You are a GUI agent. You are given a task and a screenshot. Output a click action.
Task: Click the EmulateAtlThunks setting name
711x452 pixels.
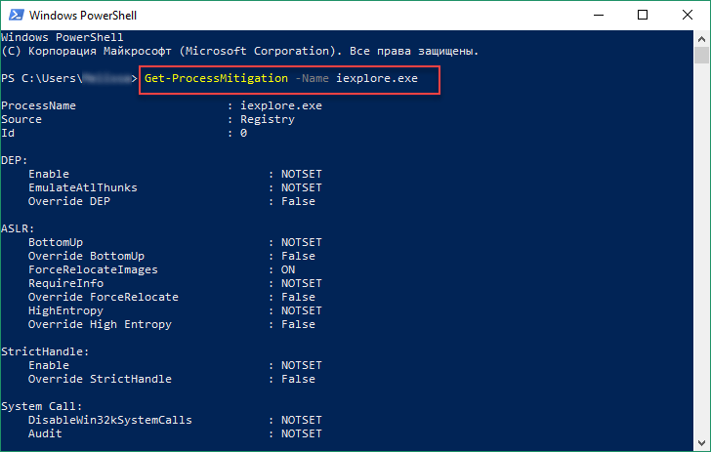(x=83, y=187)
